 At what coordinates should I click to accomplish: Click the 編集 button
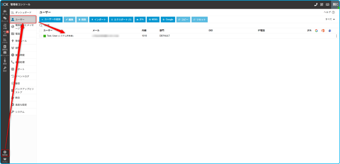click(x=69, y=20)
